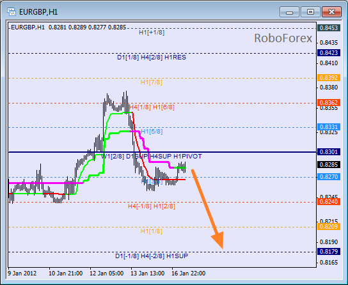Click the W1[2/8] D1SUP H4SUP H1PIVOT label
Image resolution: width=348 pixels, height=285 pixels.
152,157
